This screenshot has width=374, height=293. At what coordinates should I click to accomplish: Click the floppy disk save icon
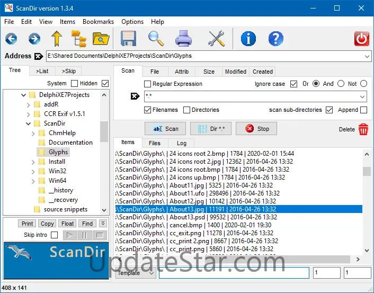[129, 39]
